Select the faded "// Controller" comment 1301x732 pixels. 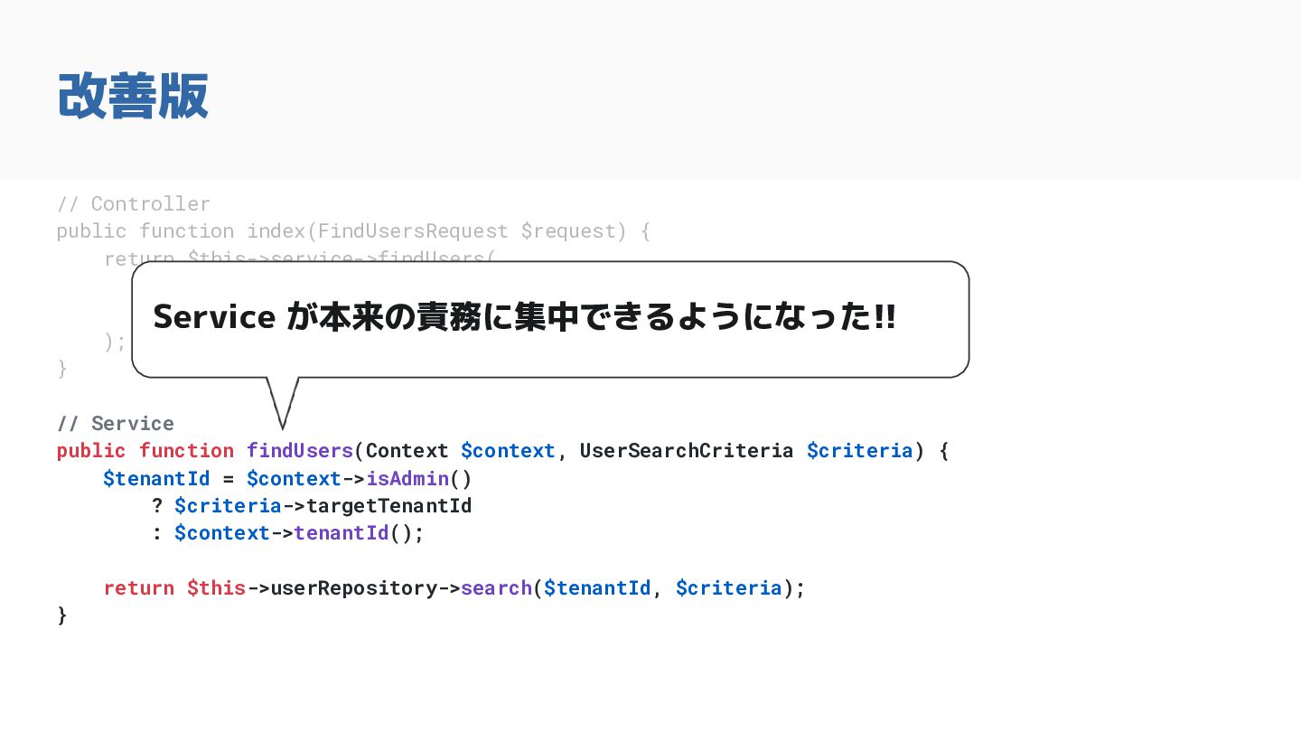click(x=134, y=203)
